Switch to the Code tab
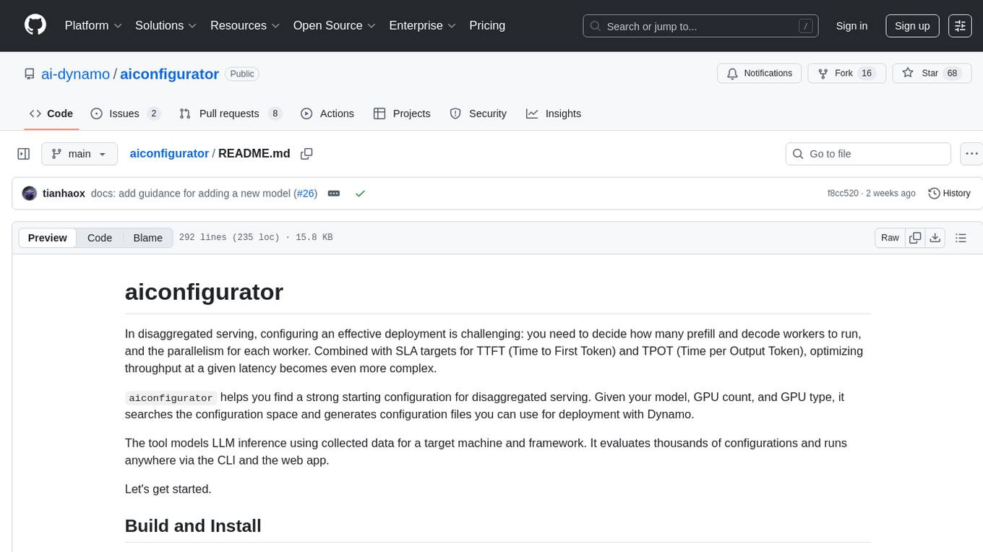The image size is (983, 552). pyautogui.click(x=51, y=113)
